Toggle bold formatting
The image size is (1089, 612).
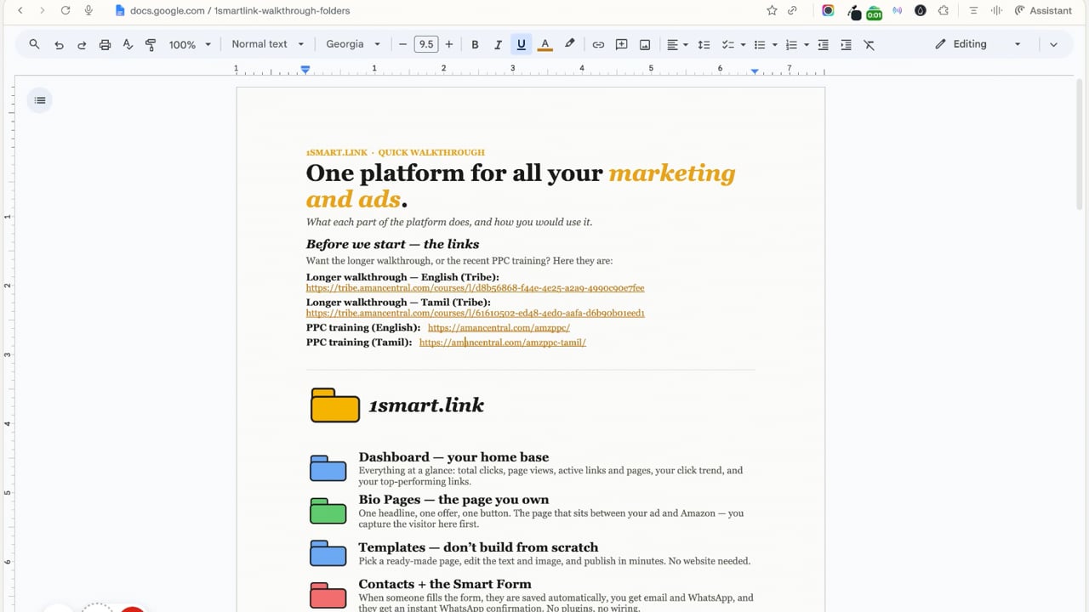pyautogui.click(x=475, y=44)
